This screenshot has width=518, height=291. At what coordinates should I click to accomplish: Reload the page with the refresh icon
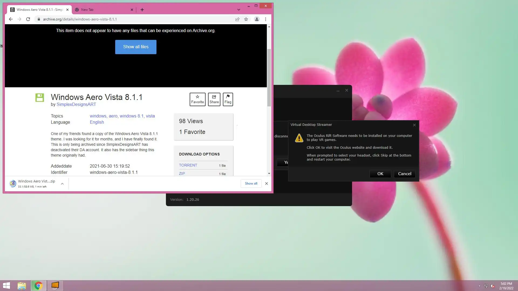(x=28, y=19)
